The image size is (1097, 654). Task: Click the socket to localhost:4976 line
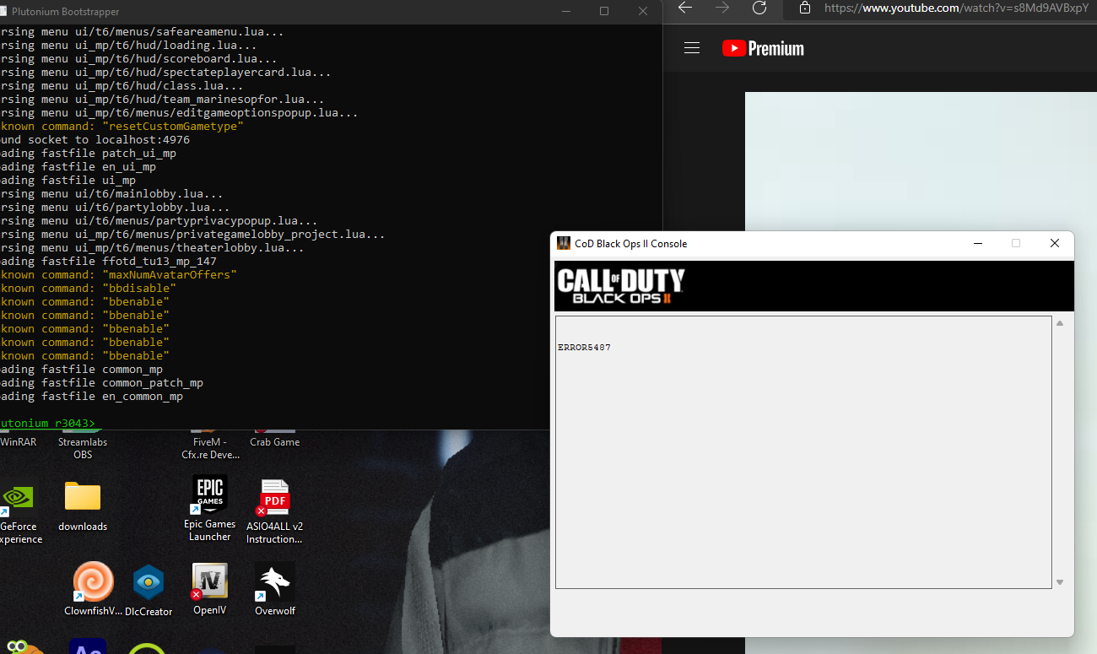(95, 139)
